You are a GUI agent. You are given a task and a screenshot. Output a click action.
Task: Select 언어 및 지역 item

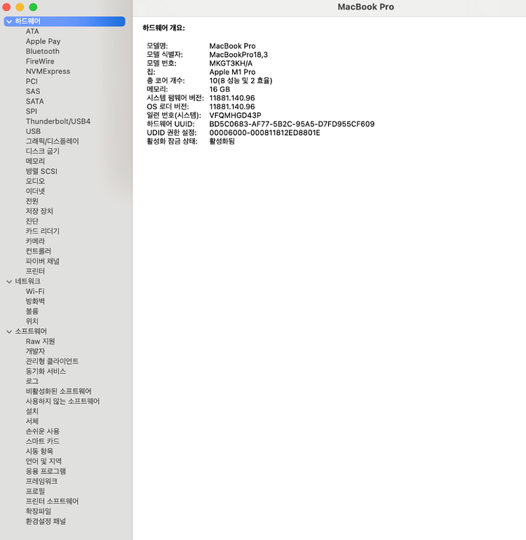click(x=43, y=461)
